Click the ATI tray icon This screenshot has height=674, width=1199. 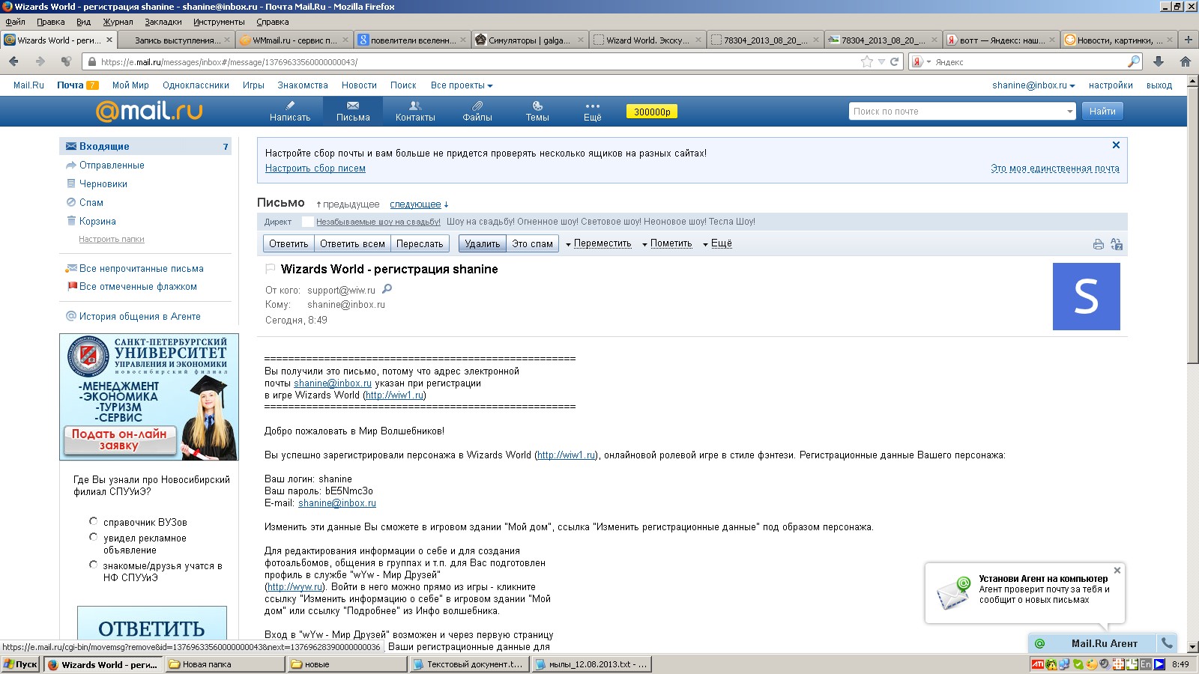point(1037,664)
